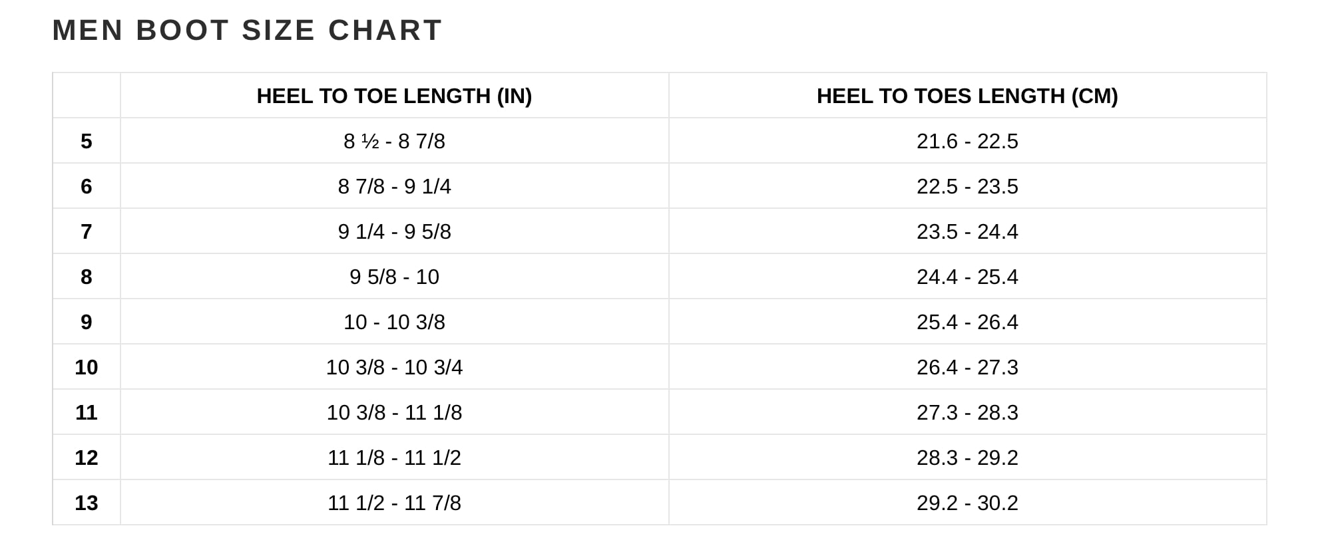This screenshot has height=540, width=1322.
Task: Click size 9 row label
Action: click(x=87, y=322)
